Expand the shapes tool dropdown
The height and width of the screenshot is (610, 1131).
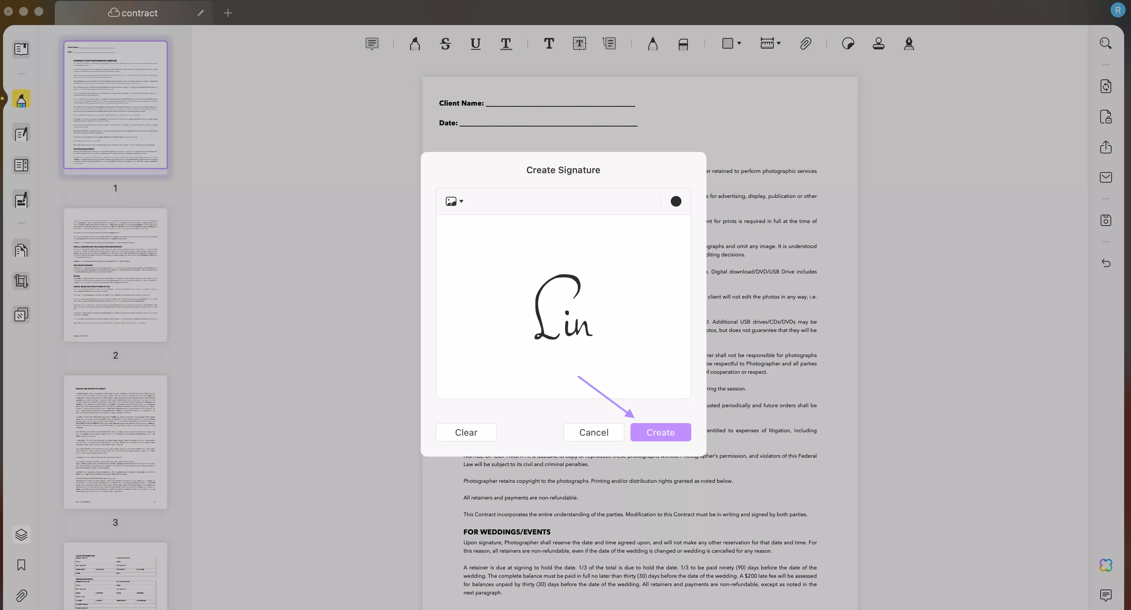pos(740,44)
